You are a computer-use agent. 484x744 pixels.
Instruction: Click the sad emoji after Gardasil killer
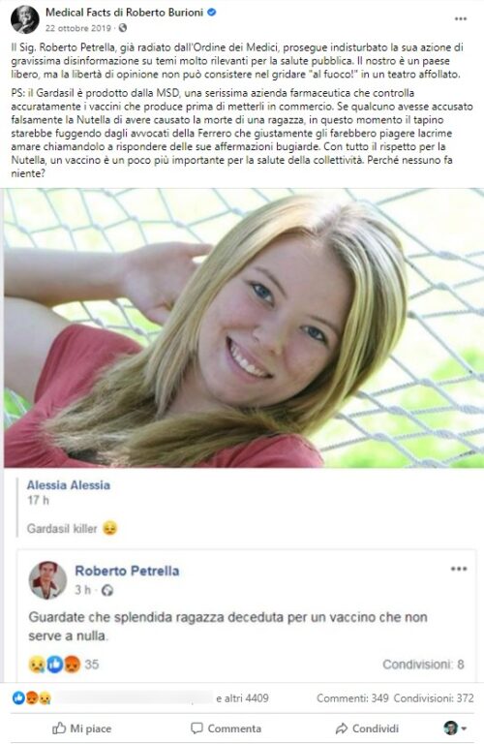[x=110, y=528]
